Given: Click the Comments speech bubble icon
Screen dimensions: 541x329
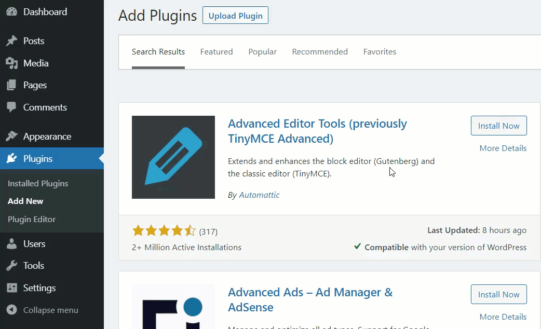Looking at the screenshot, I should coord(11,107).
